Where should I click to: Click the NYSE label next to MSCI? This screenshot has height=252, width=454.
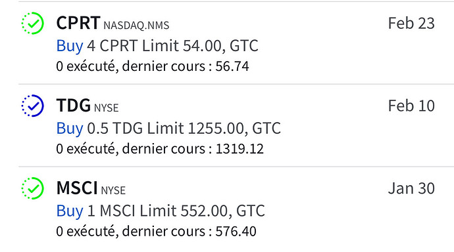coord(113,190)
